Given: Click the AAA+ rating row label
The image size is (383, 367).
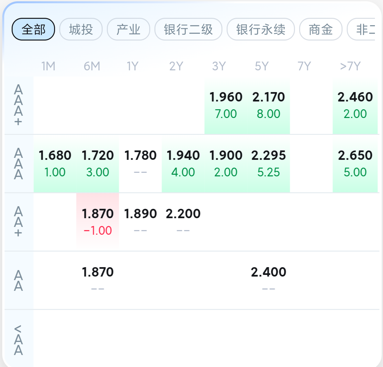Looking at the screenshot, I should tap(18, 105).
